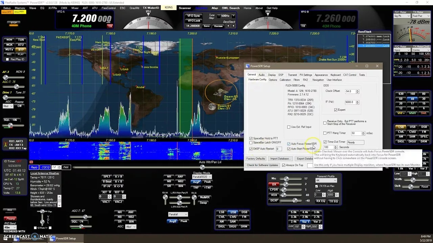Select the 40 meter band button
The width and height of the screenshot is (433, 243).
pos(412,99)
